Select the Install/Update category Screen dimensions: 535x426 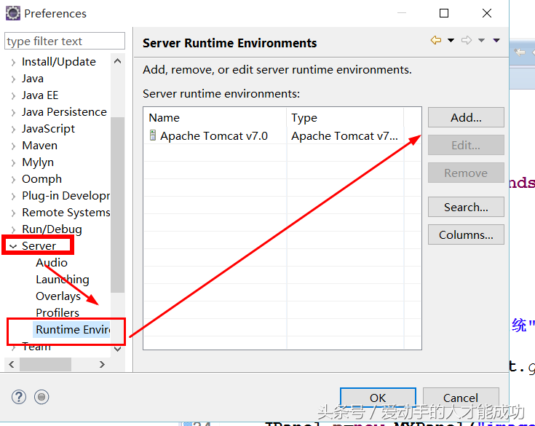[59, 62]
